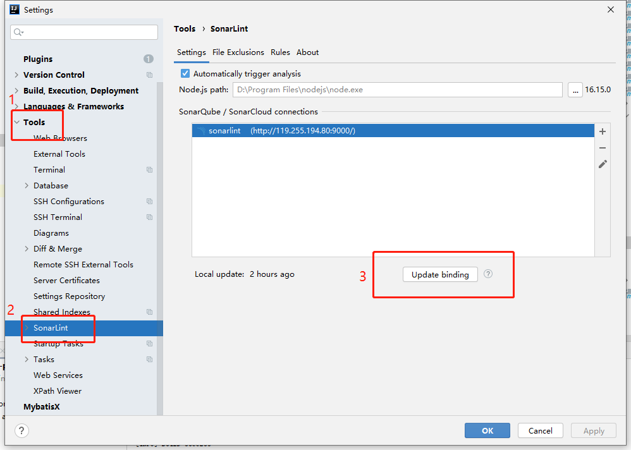The height and width of the screenshot is (450, 631).
Task: Open the Server Certificates settings page
Action: pyautogui.click(x=66, y=281)
